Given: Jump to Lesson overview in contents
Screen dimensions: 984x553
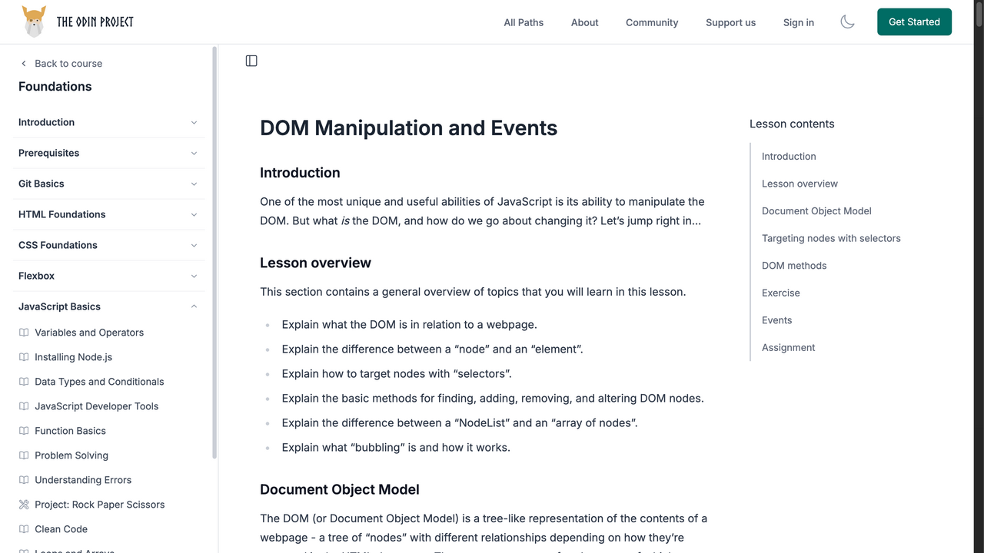Looking at the screenshot, I should (799, 184).
